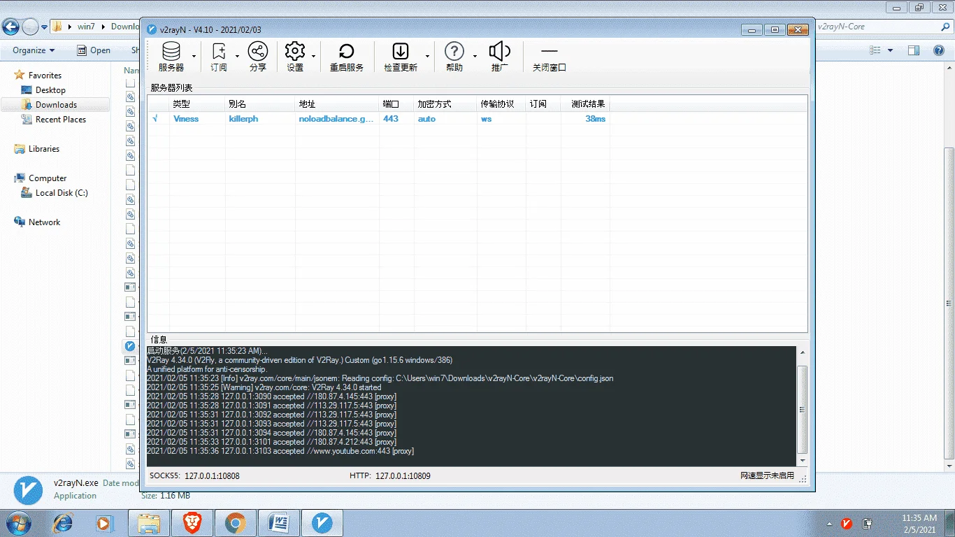Sort server list by 别名 column
955x537 pixels.
click(x=260, y=104)
